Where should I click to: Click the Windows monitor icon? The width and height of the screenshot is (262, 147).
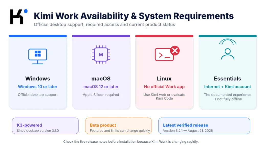pos(38,56)
